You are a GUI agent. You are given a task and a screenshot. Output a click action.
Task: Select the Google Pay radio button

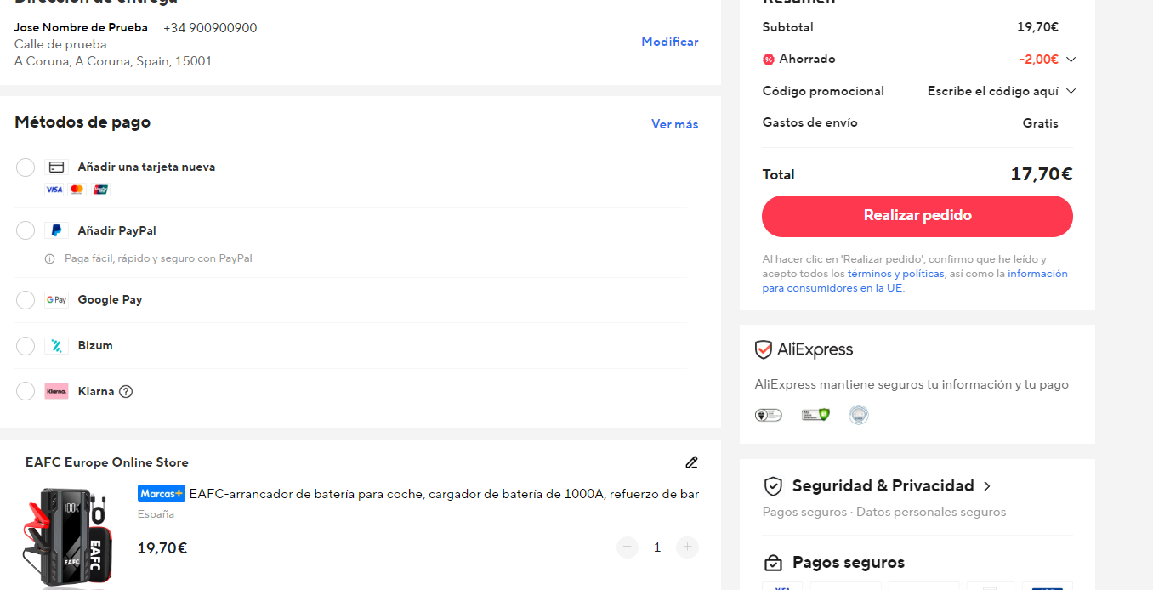click(26, 300)
